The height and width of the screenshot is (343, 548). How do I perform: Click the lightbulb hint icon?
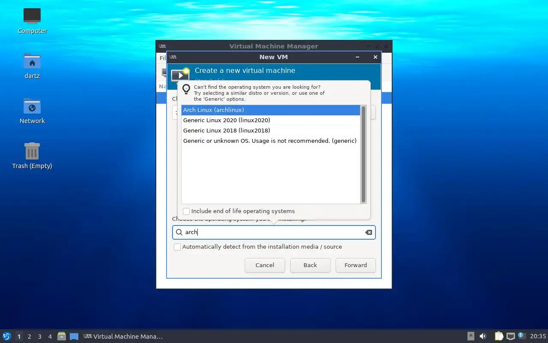coord(186,89)
